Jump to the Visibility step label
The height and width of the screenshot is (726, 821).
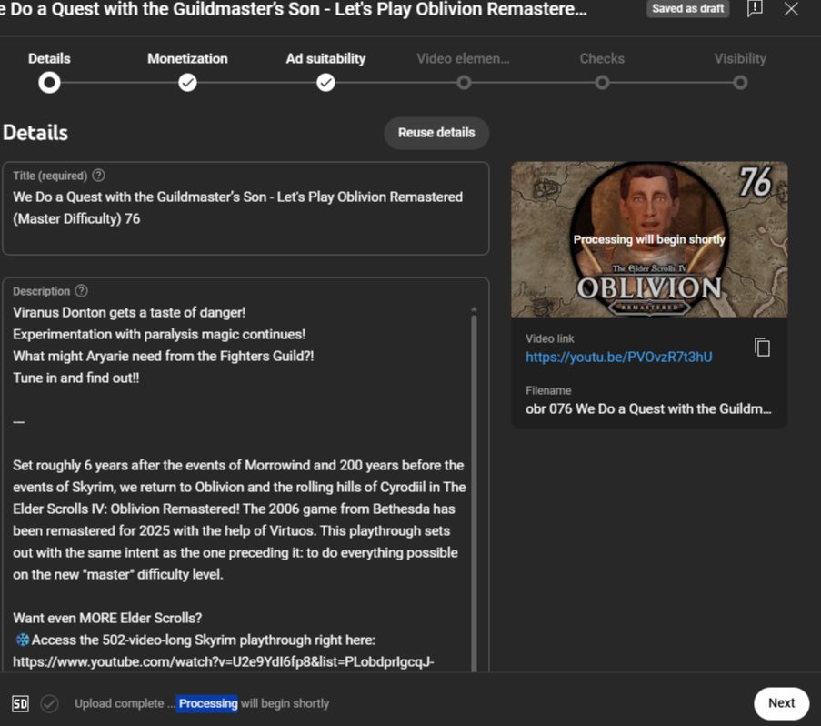click(x=740, y=58)
